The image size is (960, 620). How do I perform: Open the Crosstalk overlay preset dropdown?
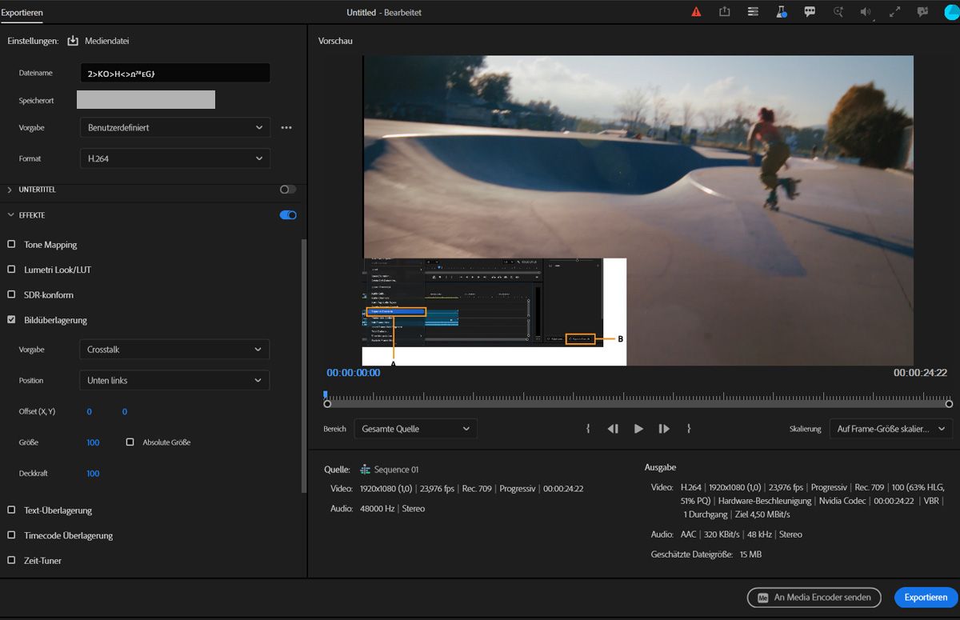(x=174, y=350)
